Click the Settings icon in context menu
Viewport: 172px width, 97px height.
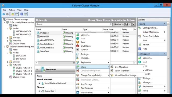[78, 54]
